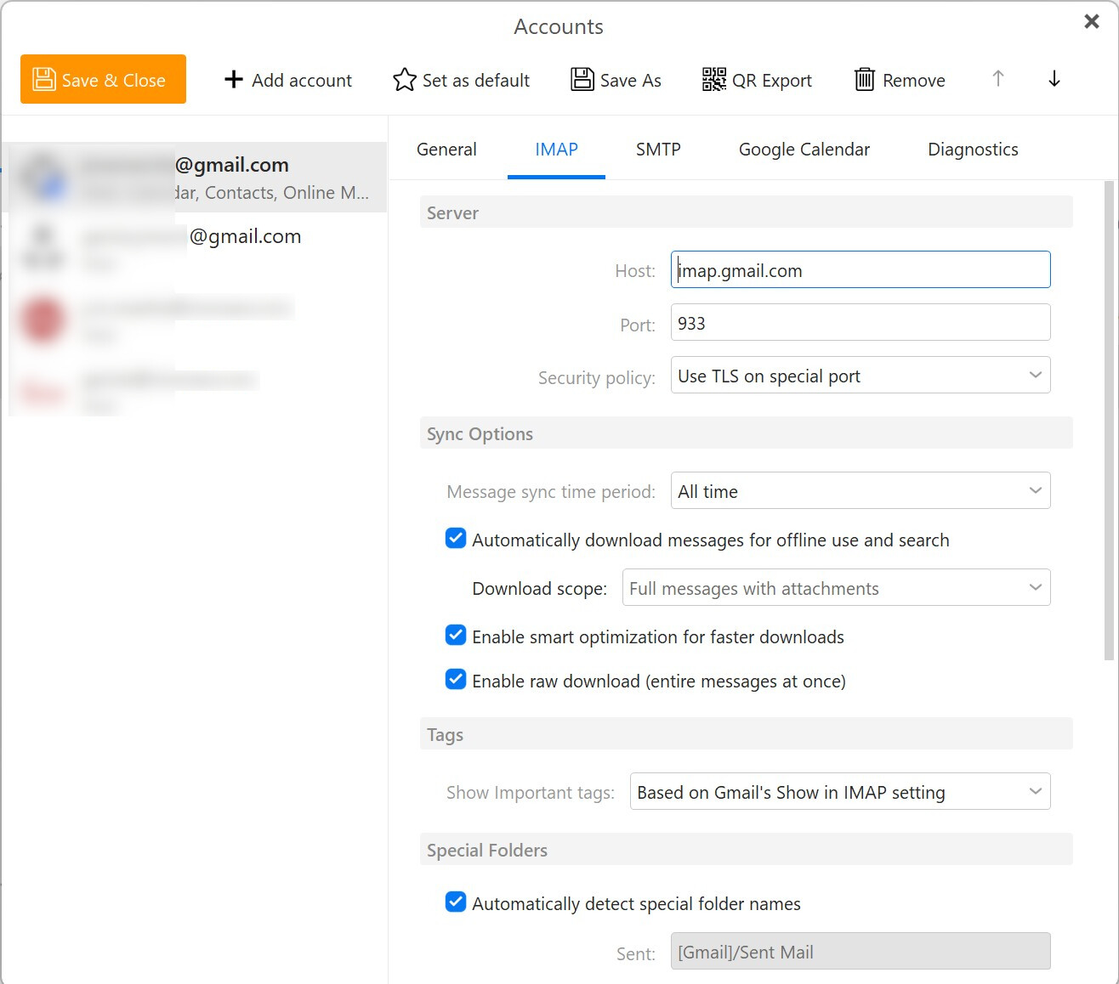Image resolution: width=1119 pixels, height=984 pixels.
Task: Click into the Port input field
Action: click(860, 323)
